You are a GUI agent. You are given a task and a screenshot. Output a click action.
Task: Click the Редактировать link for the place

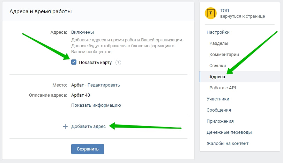tap(104, 85)
